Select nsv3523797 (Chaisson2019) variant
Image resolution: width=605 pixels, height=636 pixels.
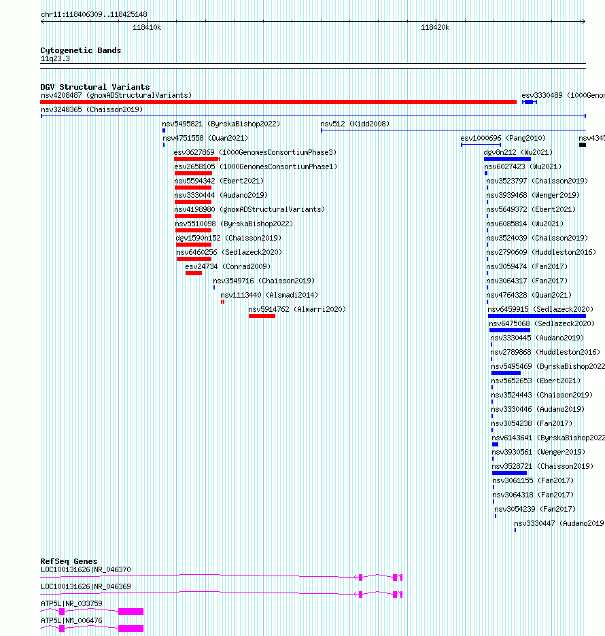pos(537,181)
